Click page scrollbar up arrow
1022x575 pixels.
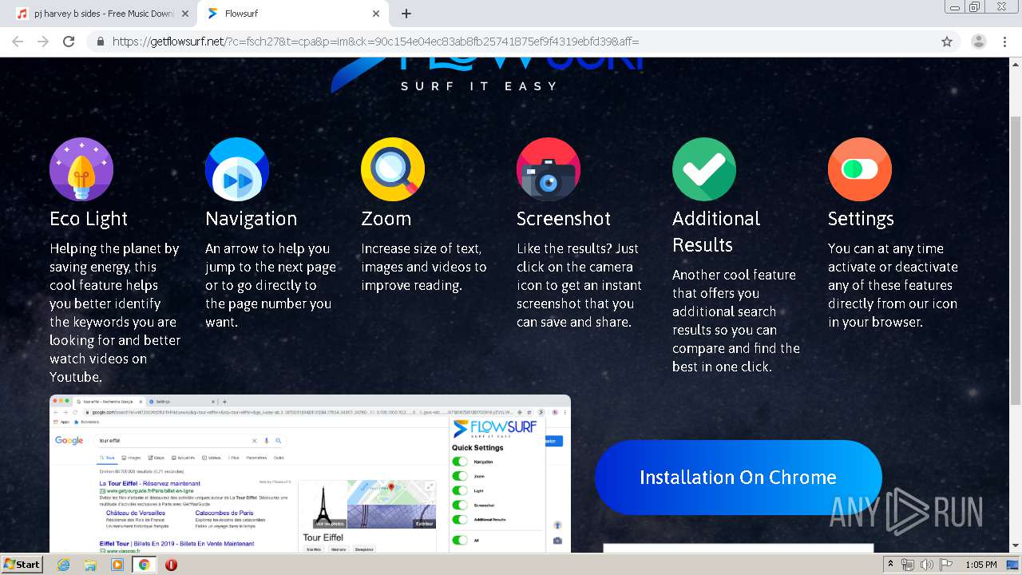tap(1016, 63)
